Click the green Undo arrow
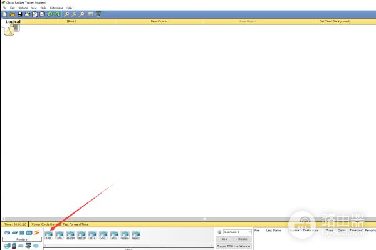The height and width of the screenshot is (250, 376). tap(50, 14)
